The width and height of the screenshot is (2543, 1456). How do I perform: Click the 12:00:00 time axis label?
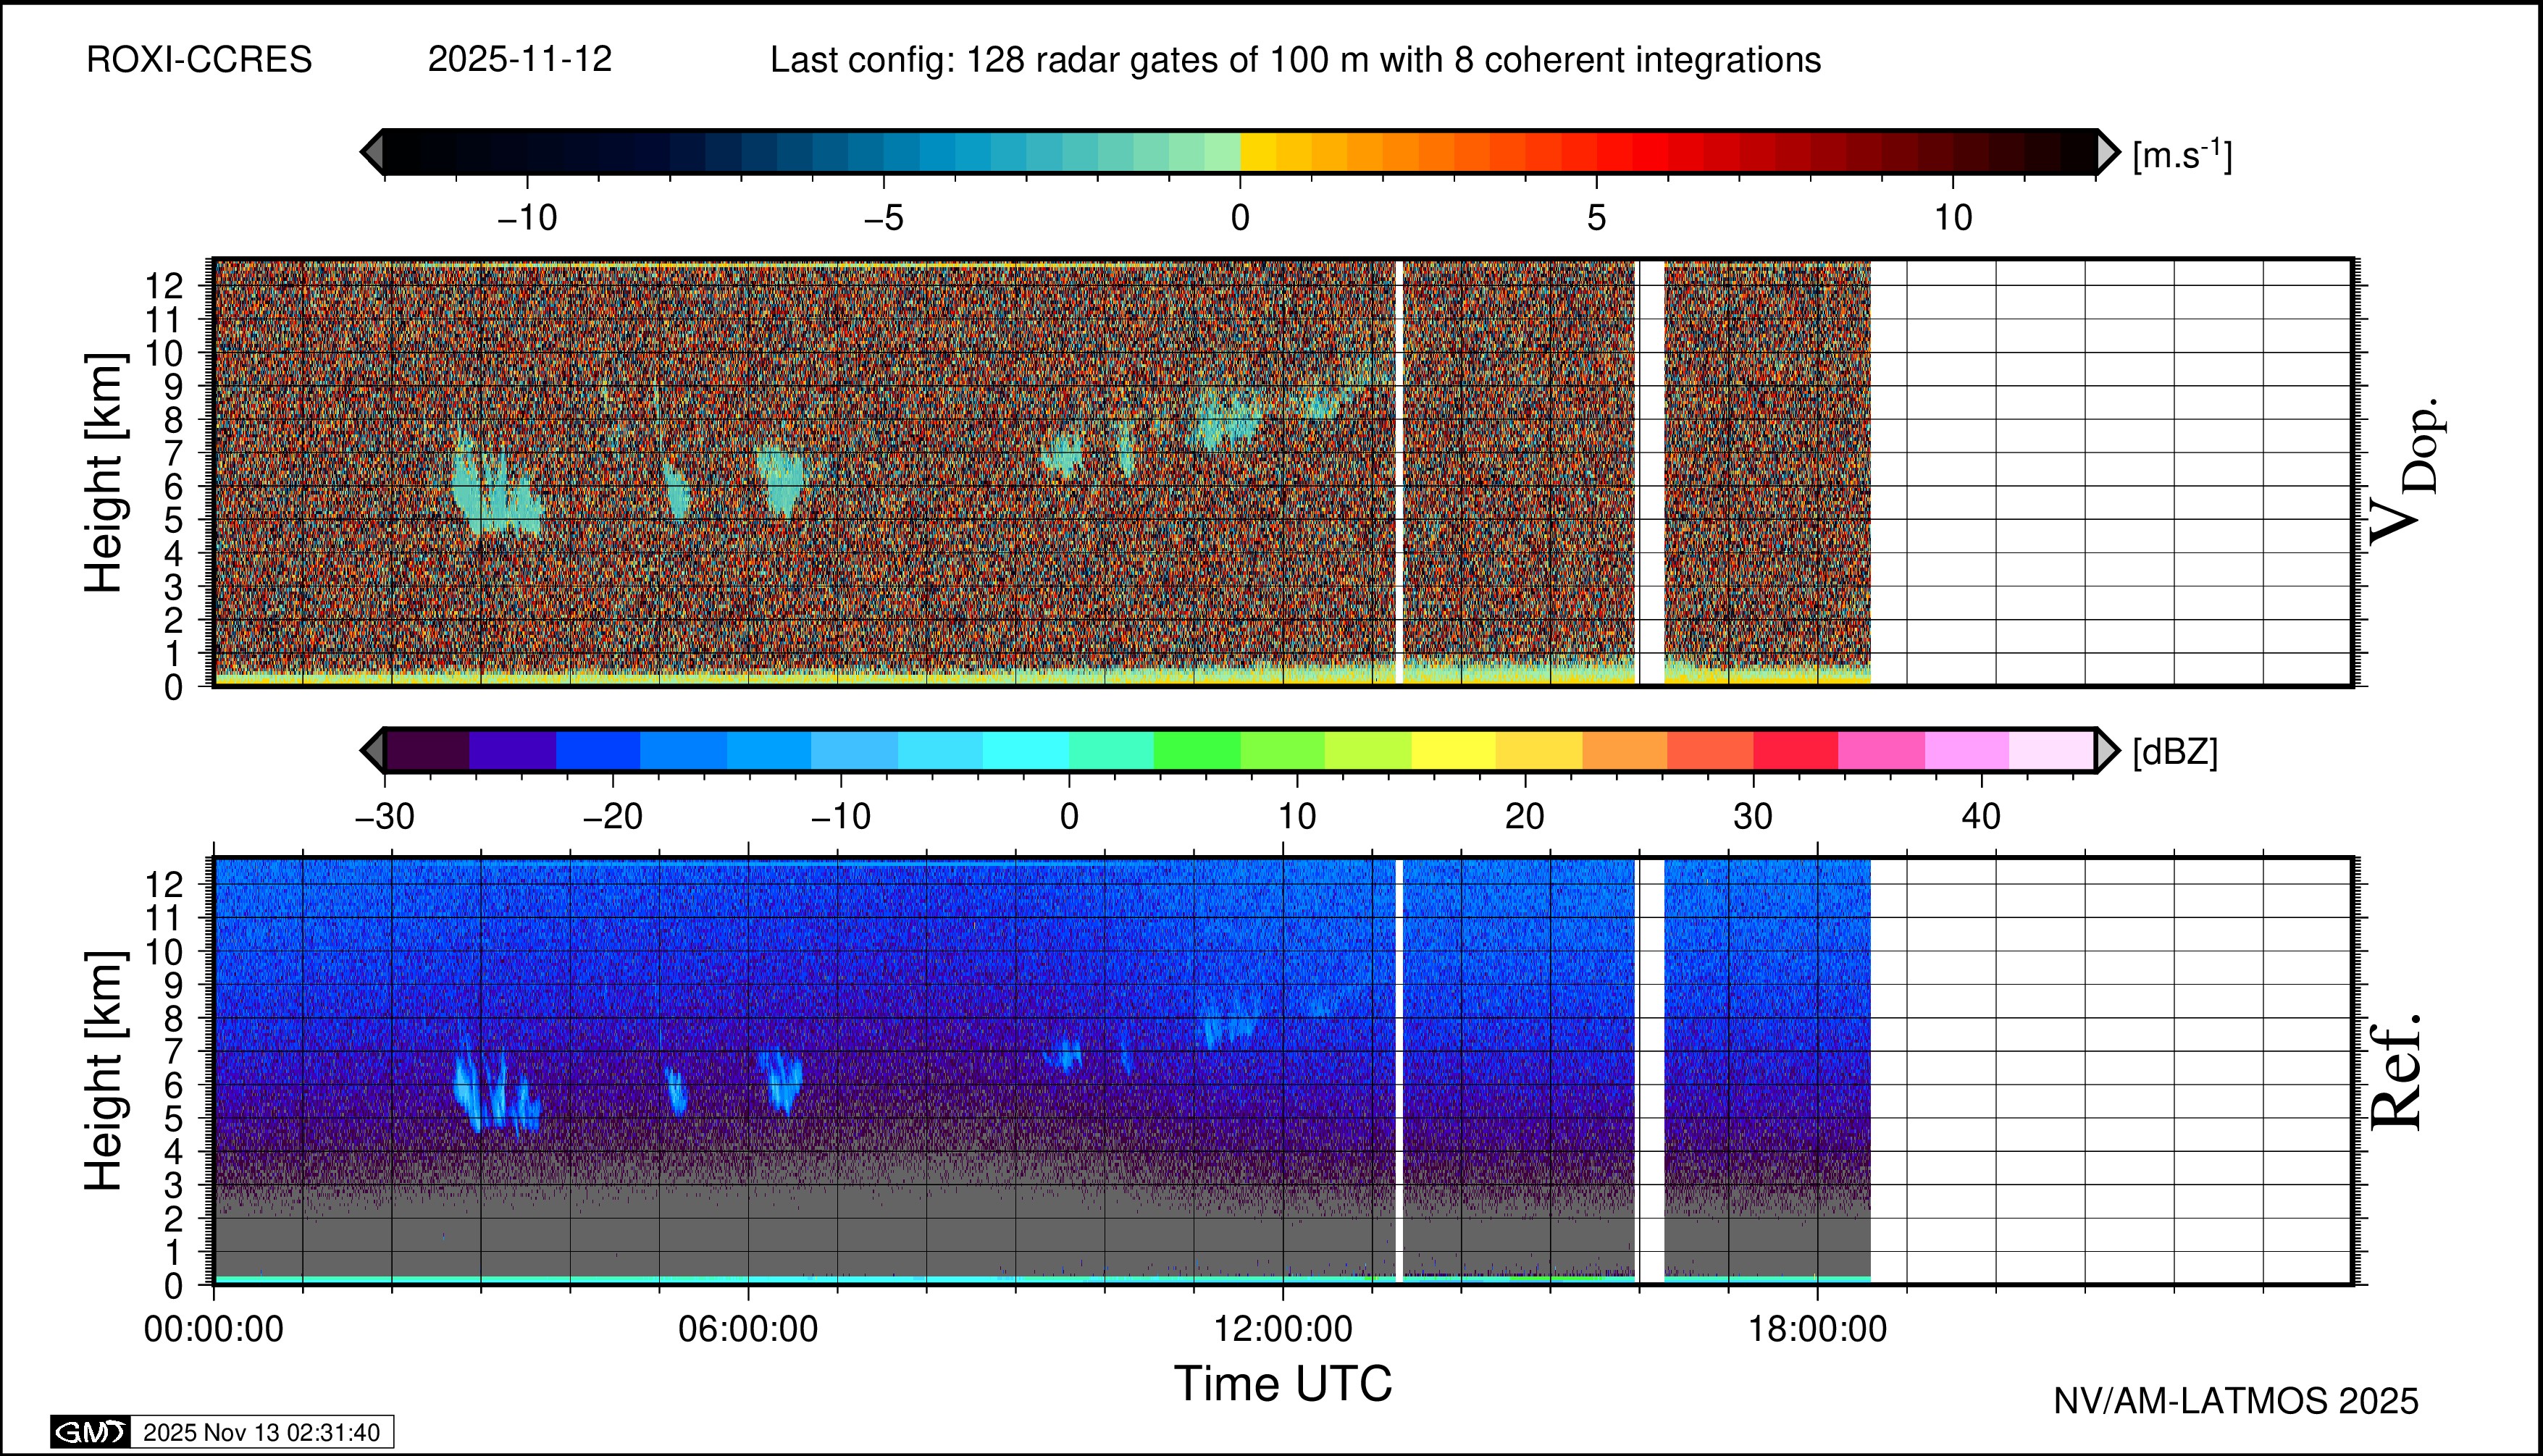[1283, 1330]
